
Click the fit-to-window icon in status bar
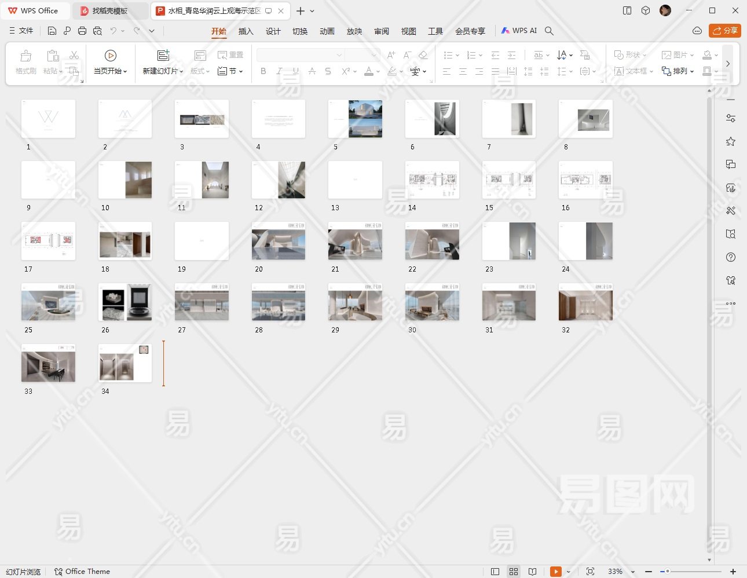[x=590, y=572]
